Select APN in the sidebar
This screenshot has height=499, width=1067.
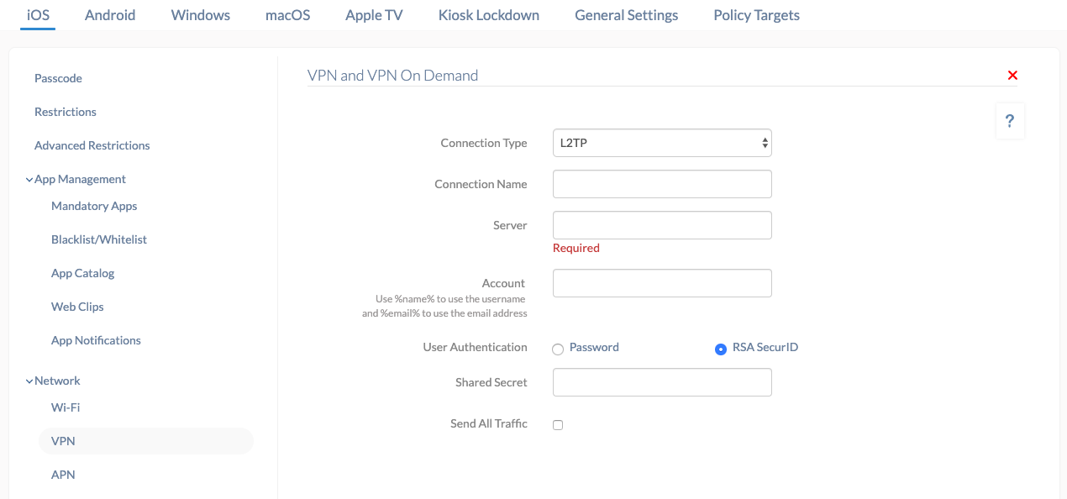(x=63, y=475)
